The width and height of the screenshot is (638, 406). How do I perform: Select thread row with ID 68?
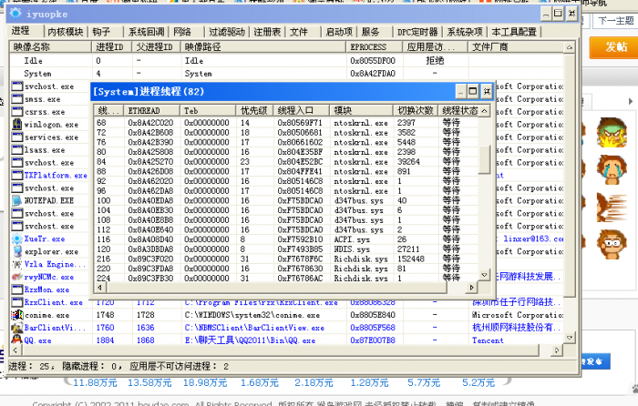(287, 122)
